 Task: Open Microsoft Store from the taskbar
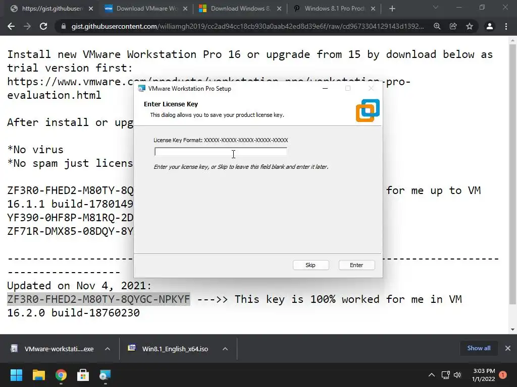click(x=83, y=375)
